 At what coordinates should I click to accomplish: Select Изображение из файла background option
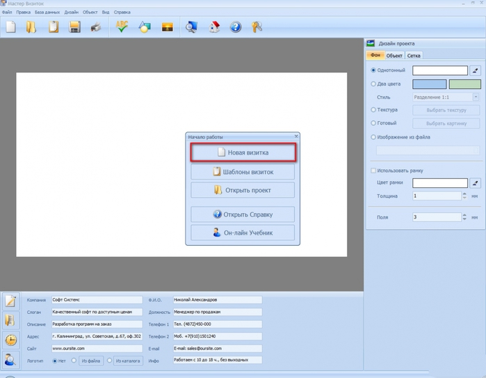pyautogui.click(x=373, y=137)
